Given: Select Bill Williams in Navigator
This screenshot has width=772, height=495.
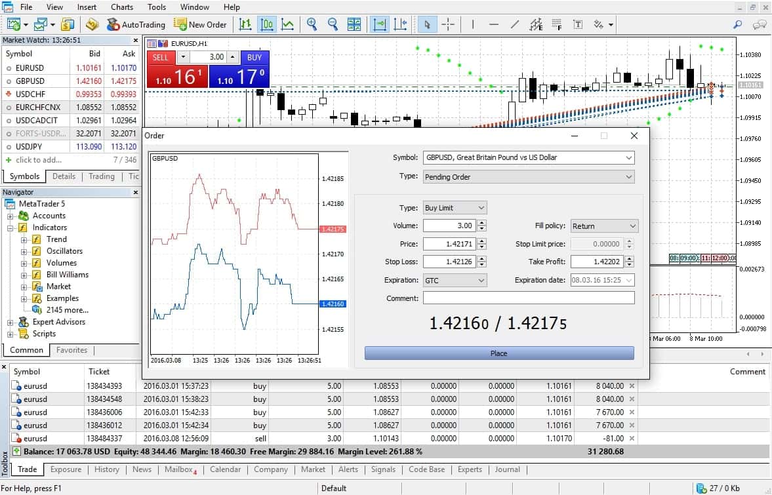Looking at the screenshot, I should coord(68,275).
